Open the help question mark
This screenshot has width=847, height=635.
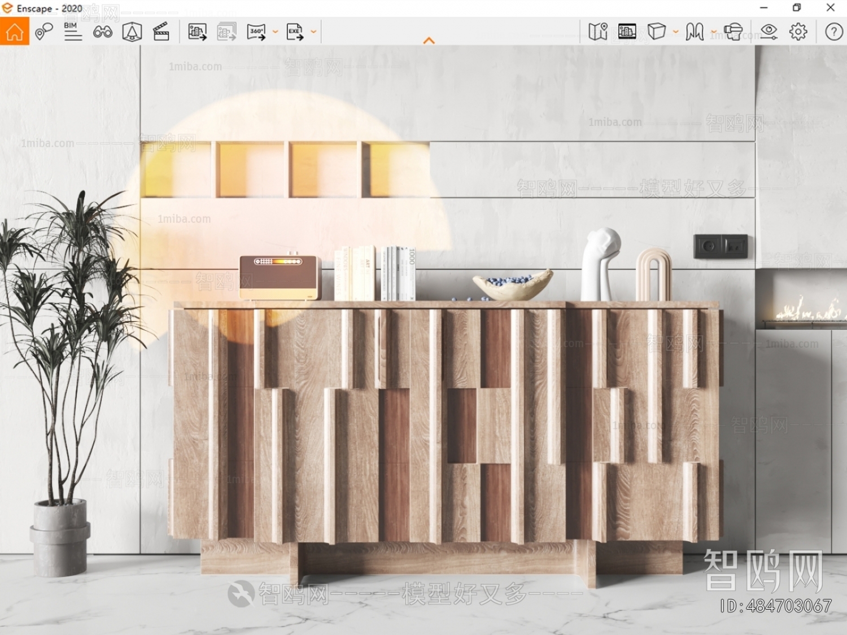tap(834, 32)
